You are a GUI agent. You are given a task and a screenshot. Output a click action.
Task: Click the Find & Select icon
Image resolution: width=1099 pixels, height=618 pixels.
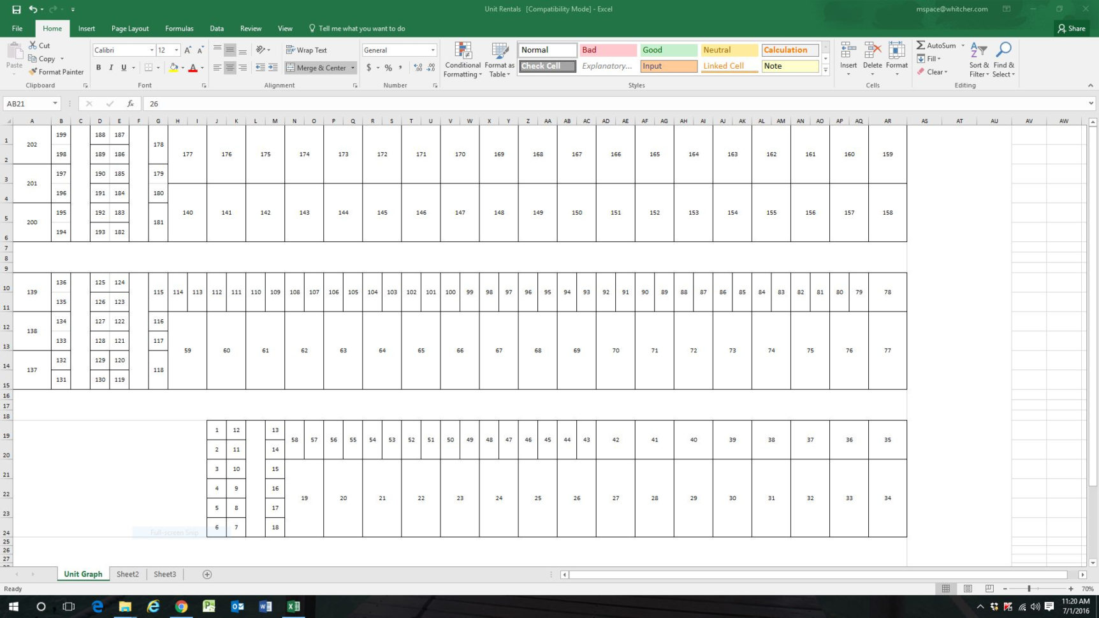(1003, 59)
